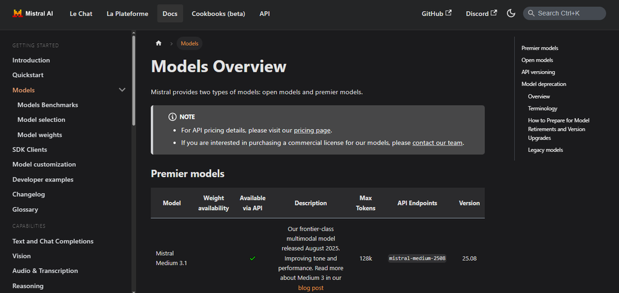This screenshot has width=619, height=293.
Task: Select the Docs navigation tab
Action: click(170, 14)
